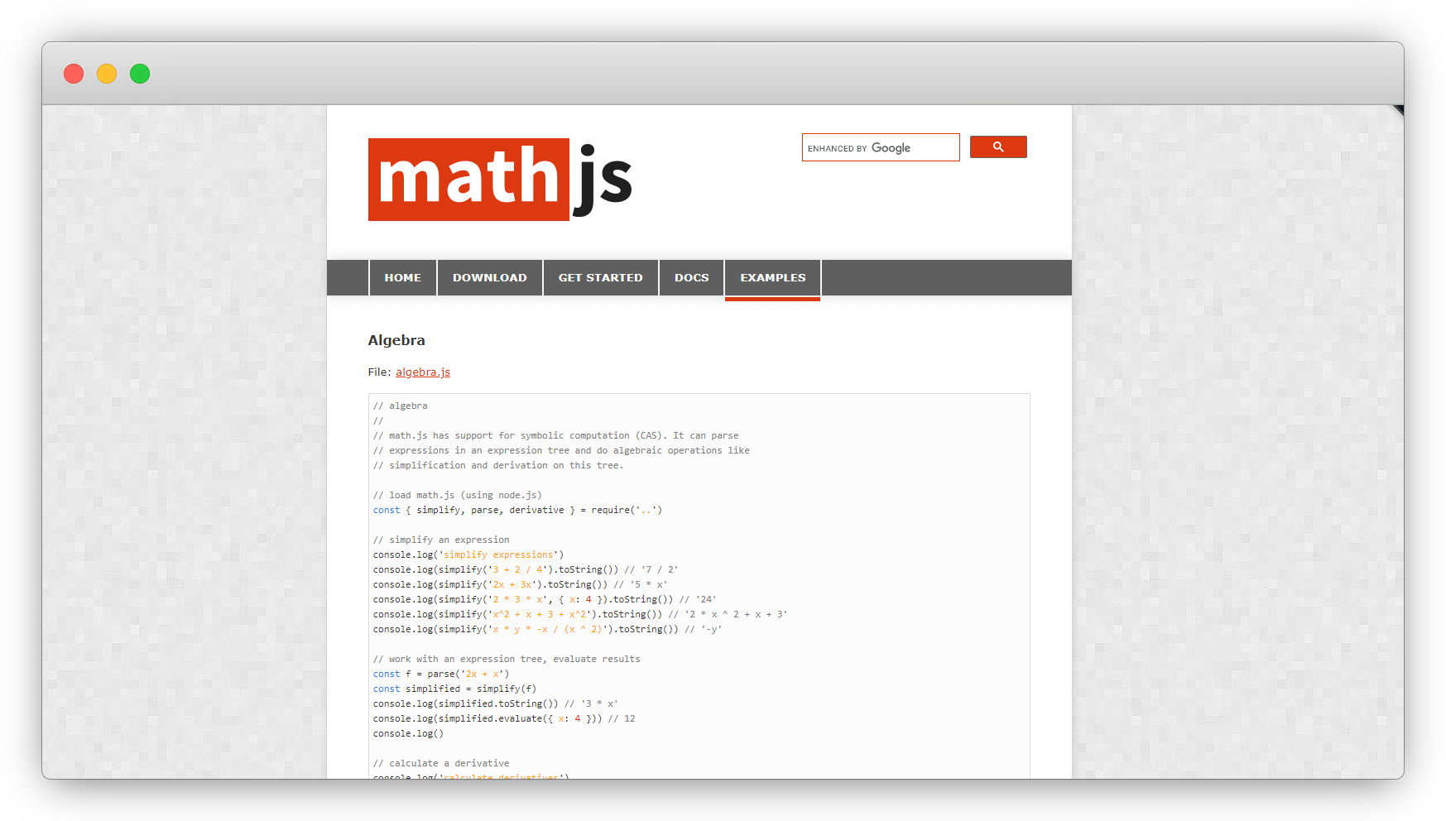This screenshot has height=821, width=1446.
Task: Click the '// simplify an expression' comment
Action: [x=441, y=540]
